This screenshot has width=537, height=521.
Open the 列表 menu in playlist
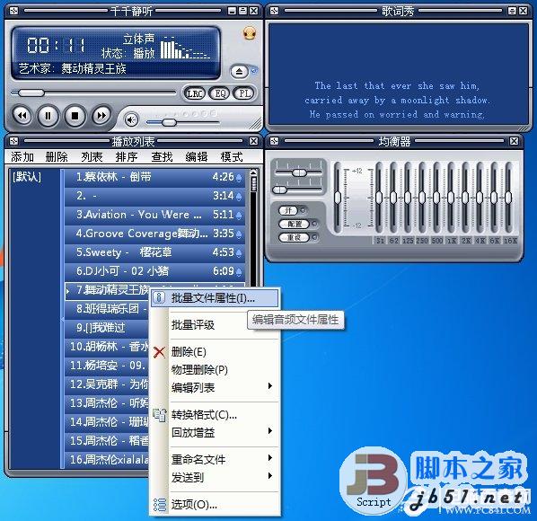[x=92, y=157]
